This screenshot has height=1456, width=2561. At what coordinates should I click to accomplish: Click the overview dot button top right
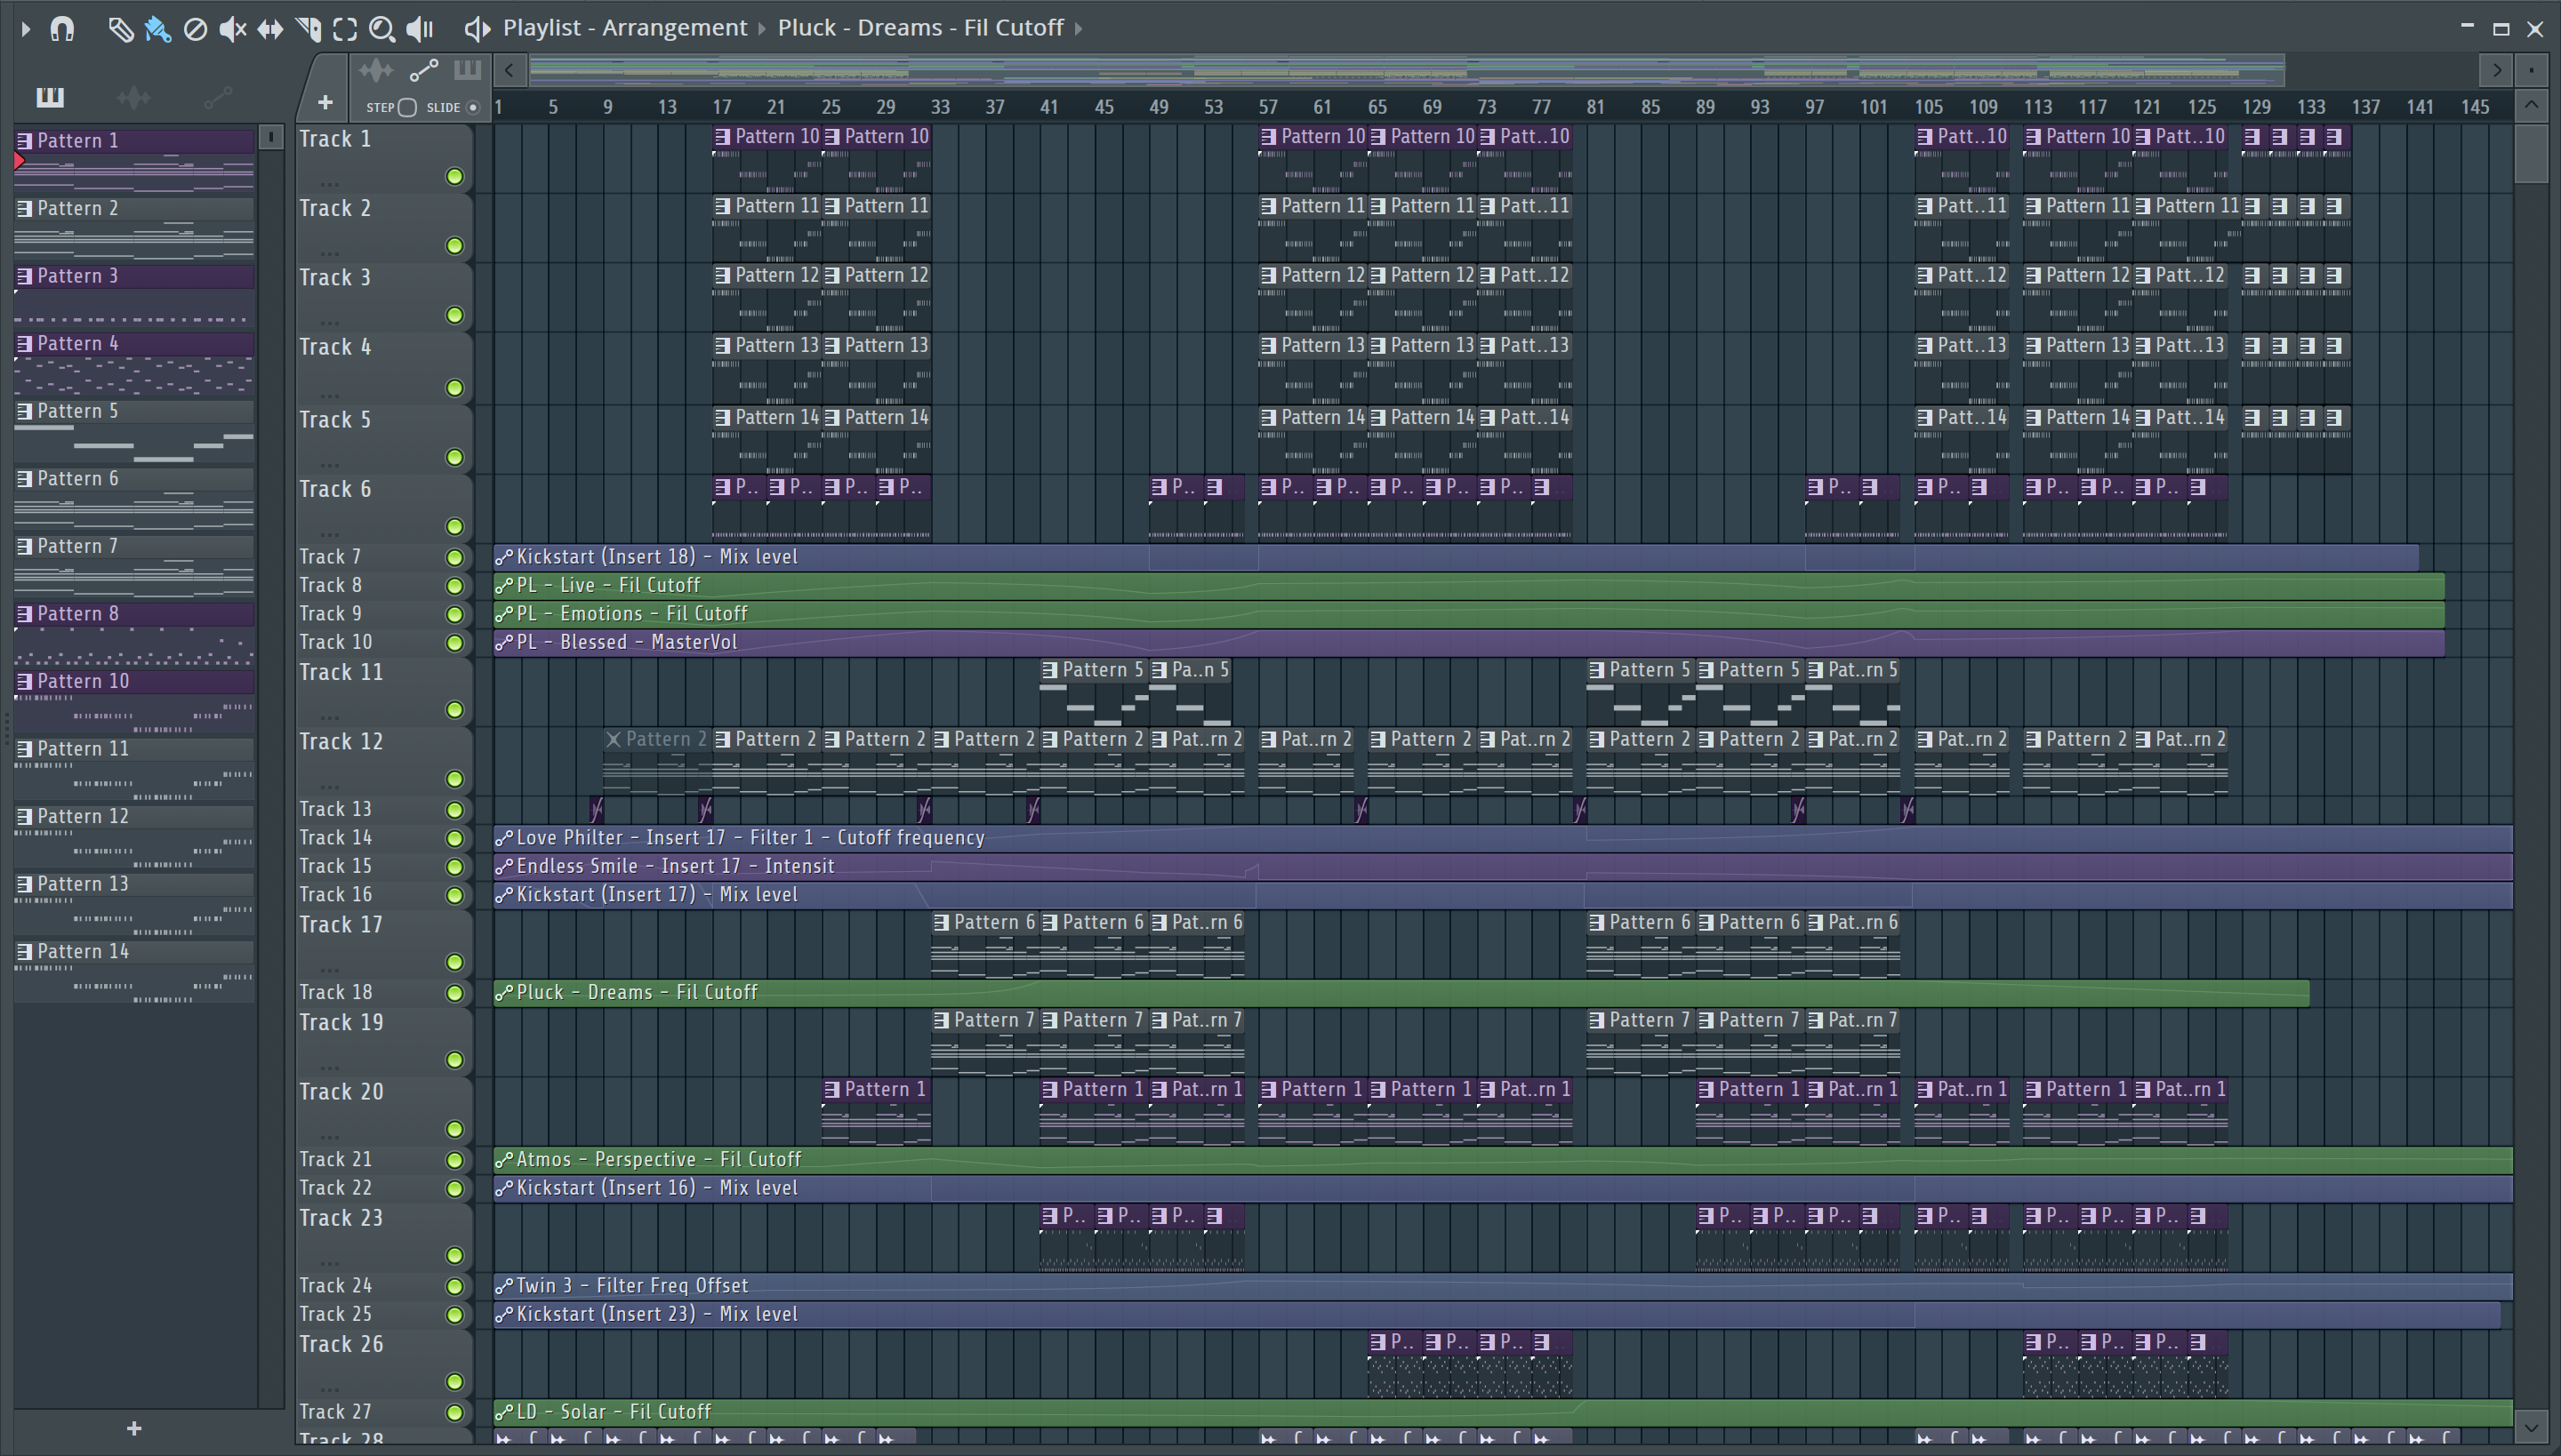tap(2531, 70)
